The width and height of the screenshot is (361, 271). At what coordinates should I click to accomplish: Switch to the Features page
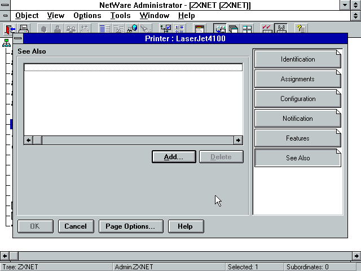[x=297, y=138]
